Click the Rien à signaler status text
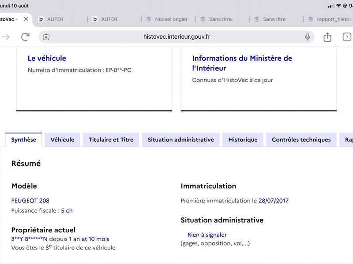353x264 pixels. click(207, 235)
